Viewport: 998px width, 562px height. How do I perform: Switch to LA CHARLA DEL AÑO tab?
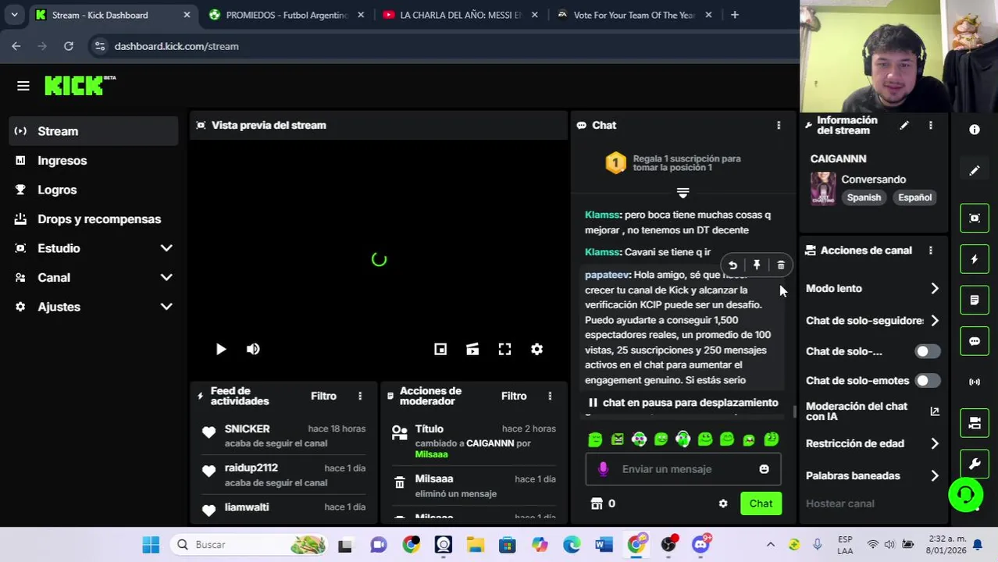[x=459, y=15]
